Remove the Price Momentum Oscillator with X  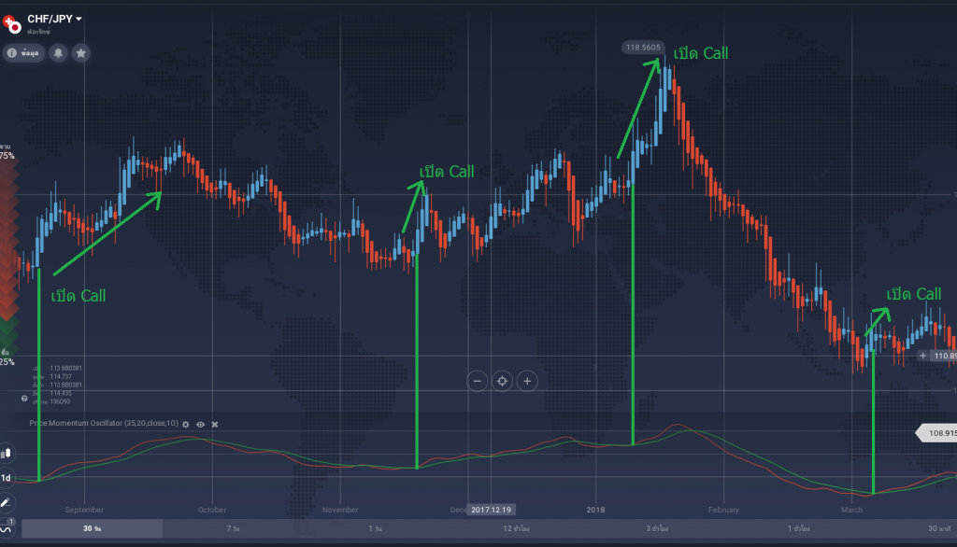pyautogui.click(x=214, y=424)
